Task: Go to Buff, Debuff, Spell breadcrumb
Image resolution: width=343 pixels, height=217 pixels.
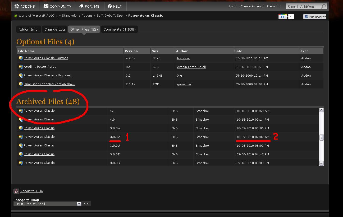Action: click(x=110, y=16)
